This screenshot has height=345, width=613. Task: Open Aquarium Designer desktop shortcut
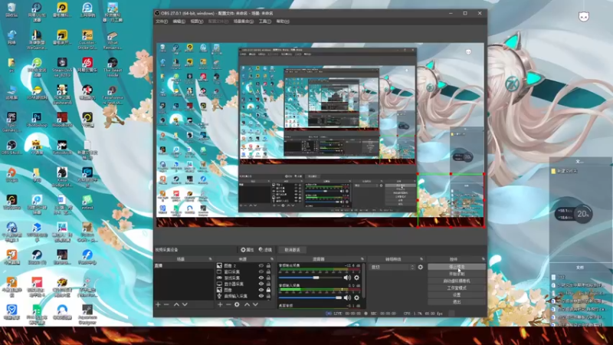87,314
